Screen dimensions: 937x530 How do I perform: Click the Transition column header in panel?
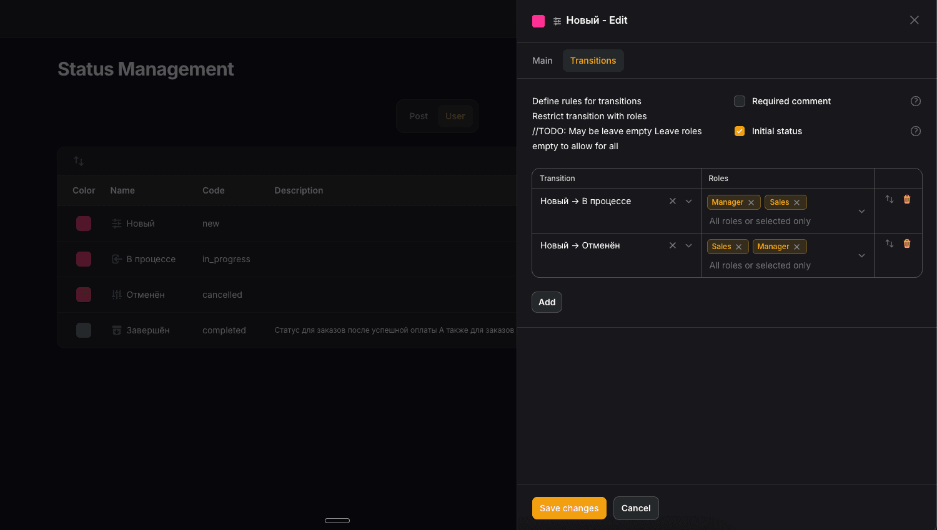click(557, 179)
